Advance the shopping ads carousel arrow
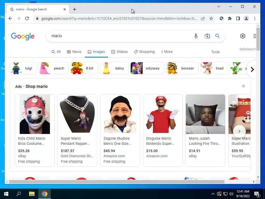Screen dimensions: 265x199 239,131
